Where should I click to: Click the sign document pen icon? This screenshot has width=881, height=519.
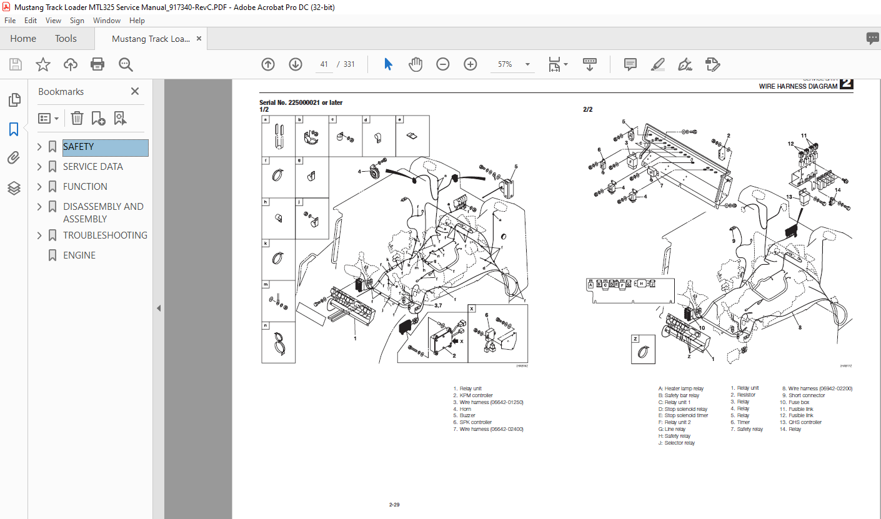point(685,64)
